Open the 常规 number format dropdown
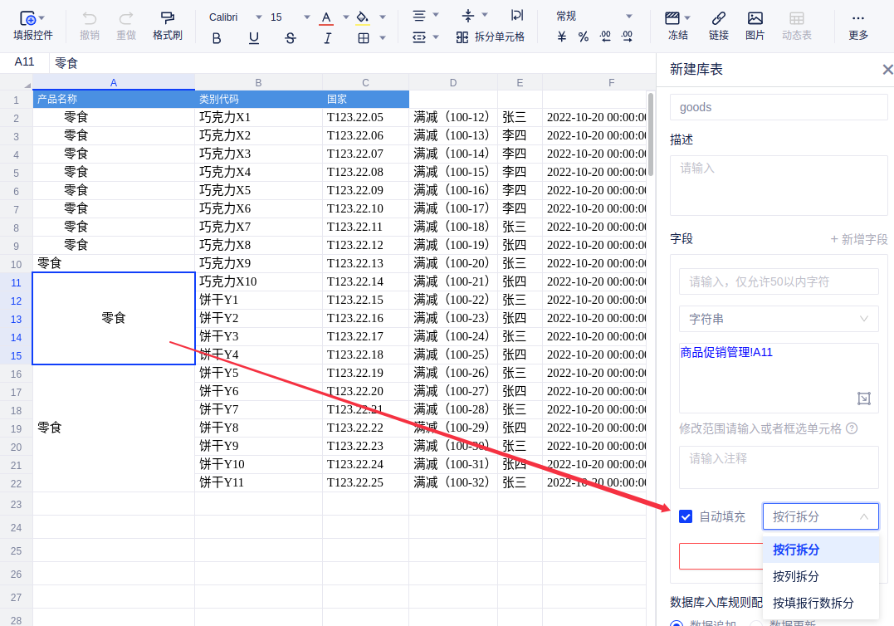The width and height of the screenshot is (894, 626). click(594, 17)
